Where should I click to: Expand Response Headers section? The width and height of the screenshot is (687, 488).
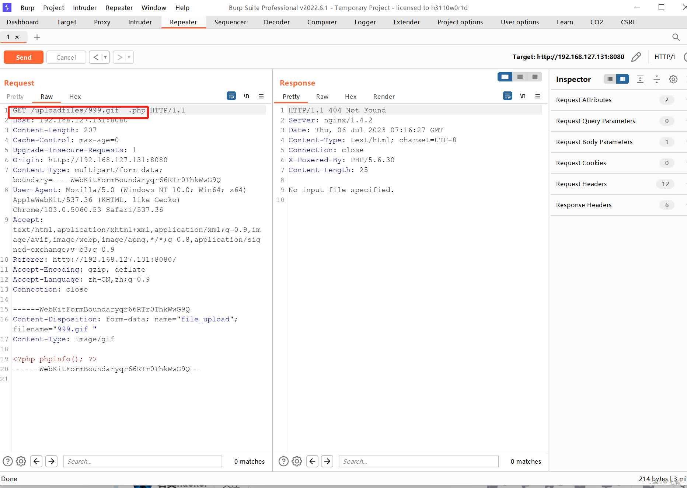point(618,205)
